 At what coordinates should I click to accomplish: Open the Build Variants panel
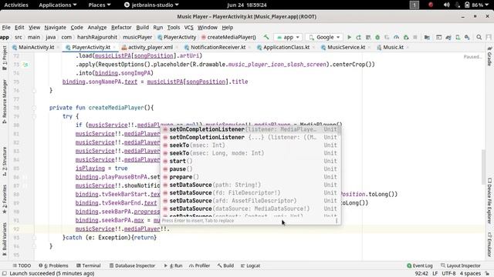click(x=5, y=239)
